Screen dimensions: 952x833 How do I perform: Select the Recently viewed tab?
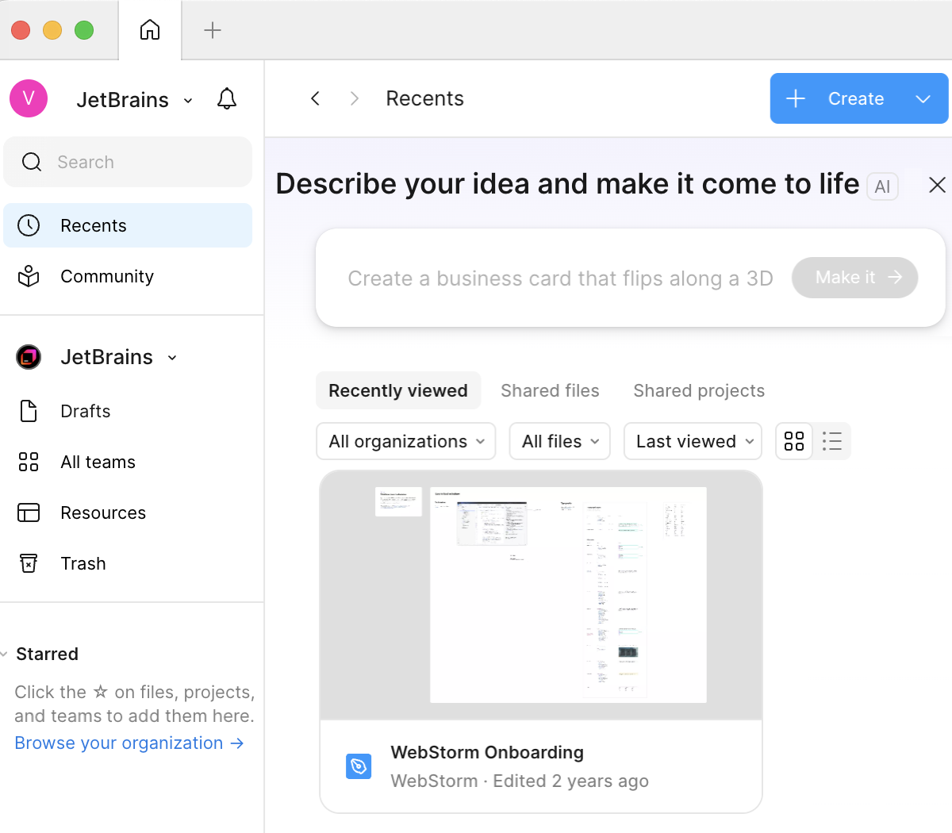pyautogui.click(x=398, y=390)
